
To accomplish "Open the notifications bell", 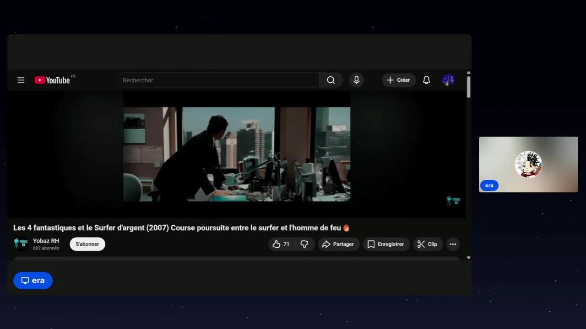I will click(426, 80).
